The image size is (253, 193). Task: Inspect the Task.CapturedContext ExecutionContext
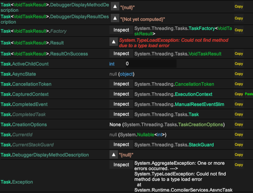121,94
